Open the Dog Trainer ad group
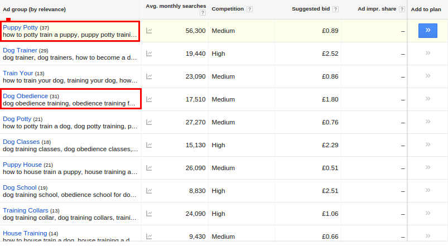448x246 pixels. [x=20, y=50]
